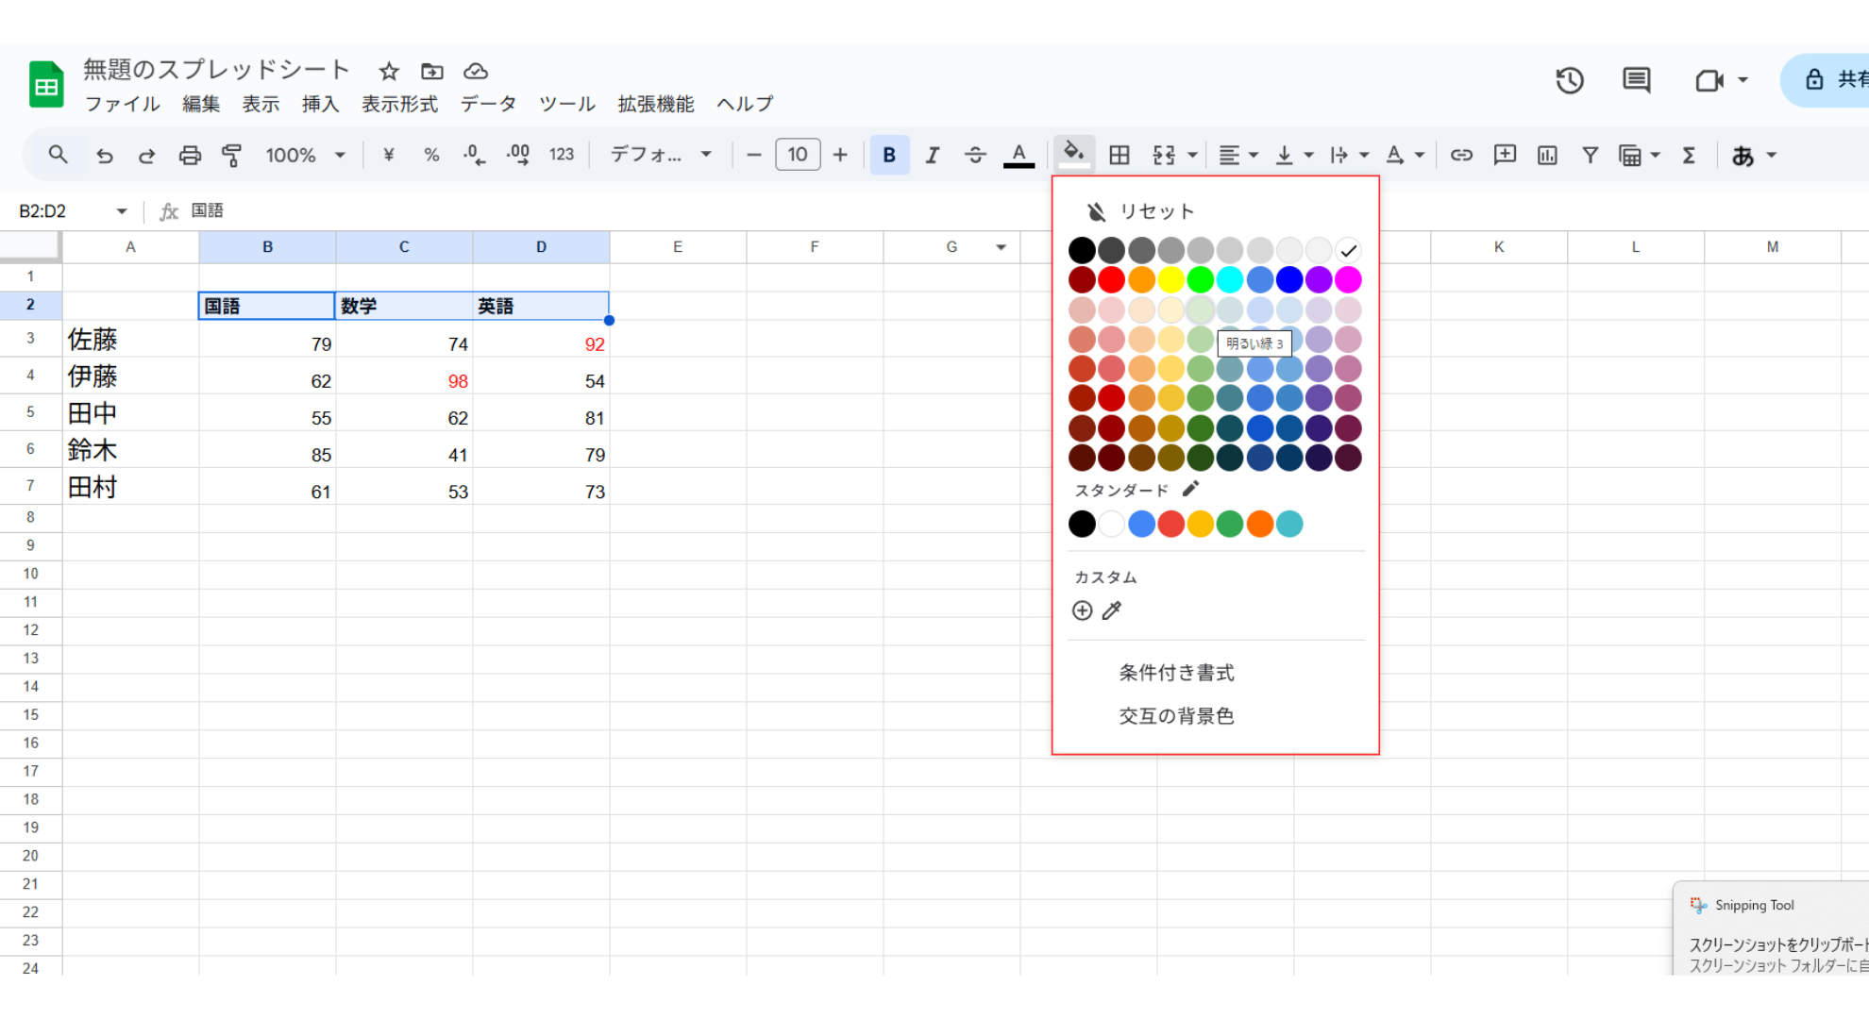
Task: Open the 表示 menu
Action: coord(261,104)
